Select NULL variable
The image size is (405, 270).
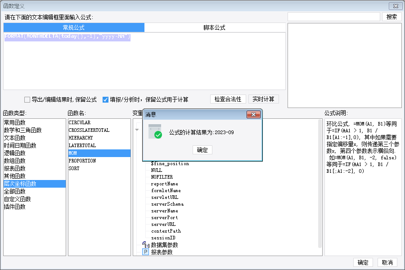157,170
